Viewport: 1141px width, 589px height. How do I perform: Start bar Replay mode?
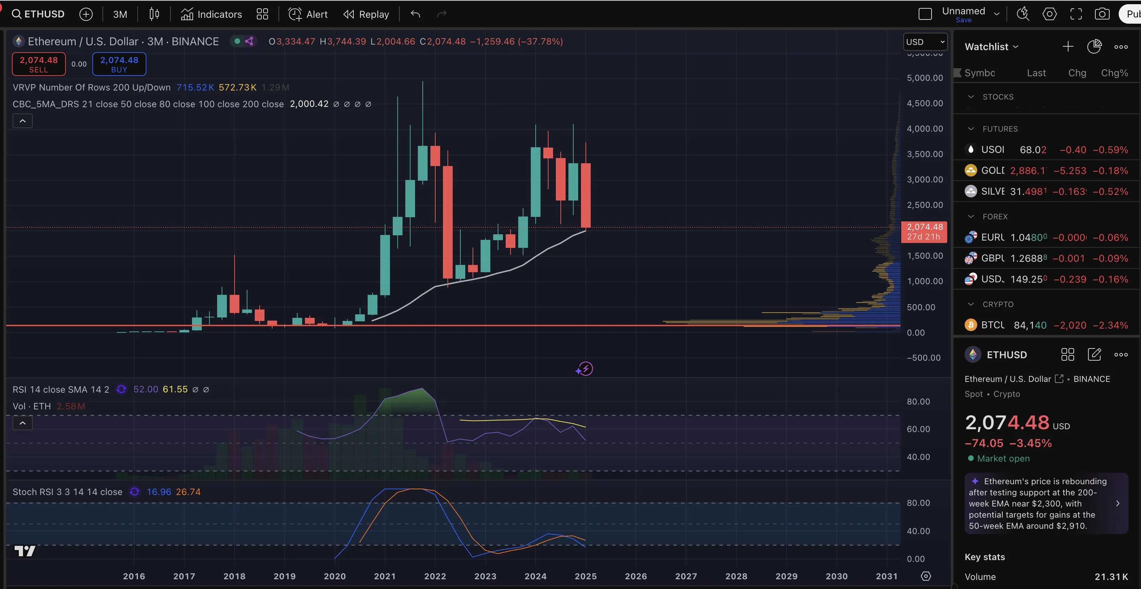[x=366, y=14]
